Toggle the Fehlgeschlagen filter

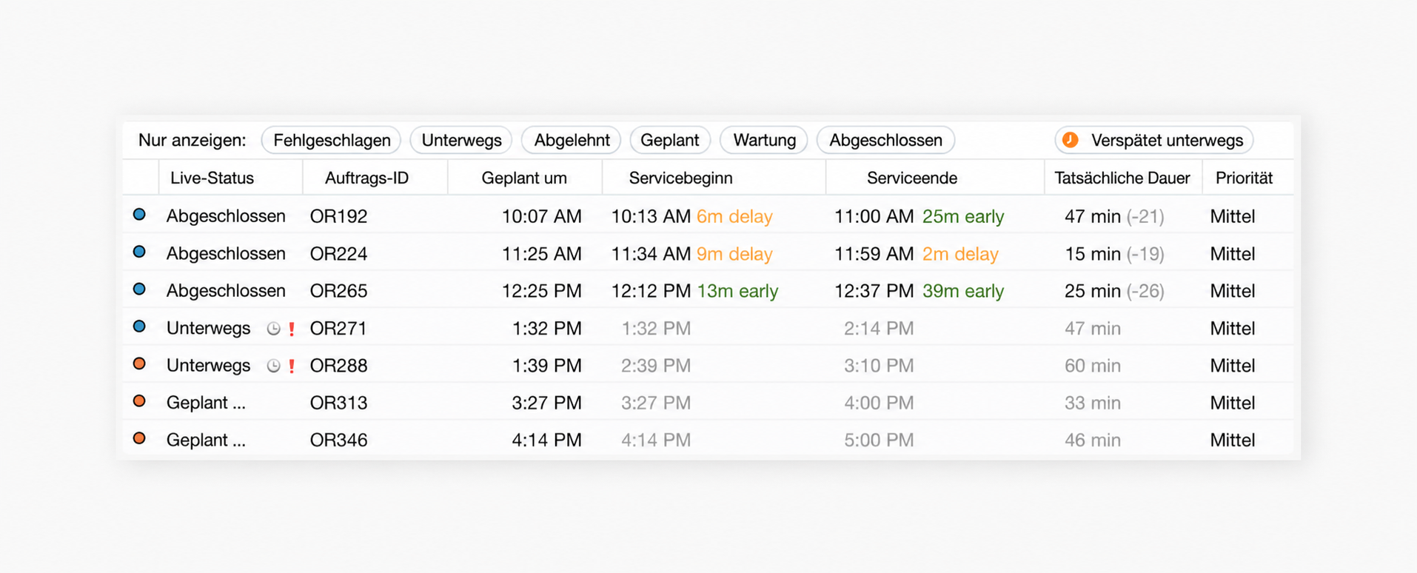point(332,140)
